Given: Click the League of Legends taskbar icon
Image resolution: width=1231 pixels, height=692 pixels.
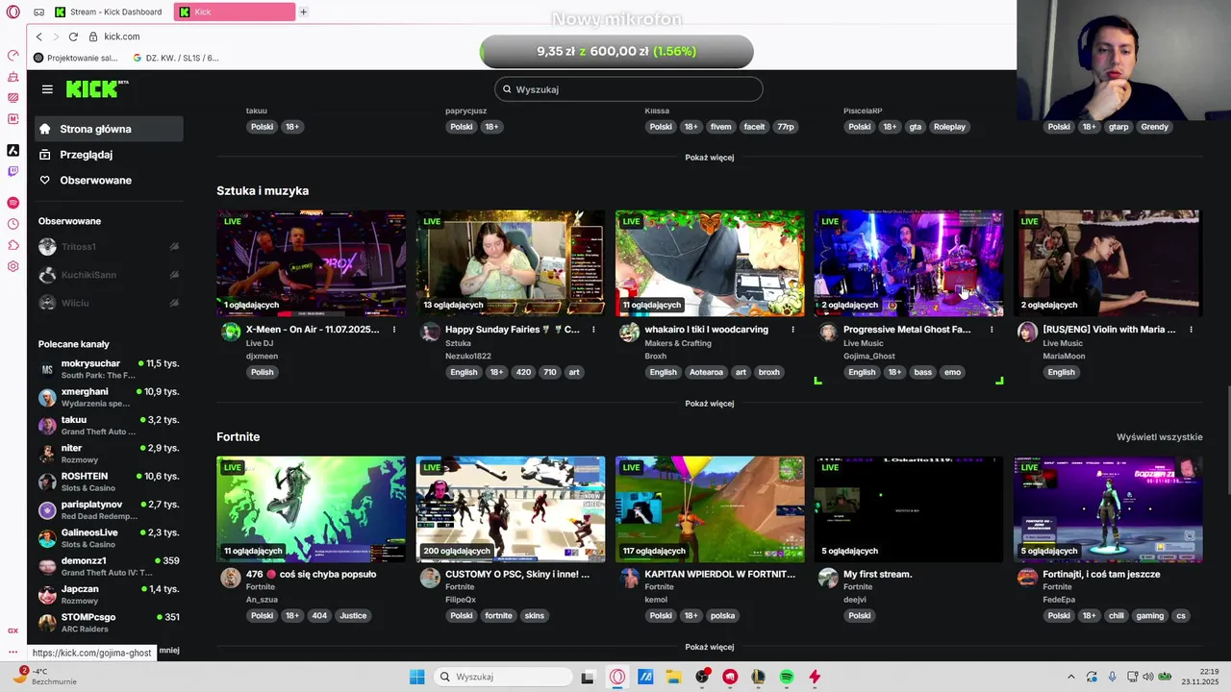Looking at the screenshot, I should (x=758, y=677).
